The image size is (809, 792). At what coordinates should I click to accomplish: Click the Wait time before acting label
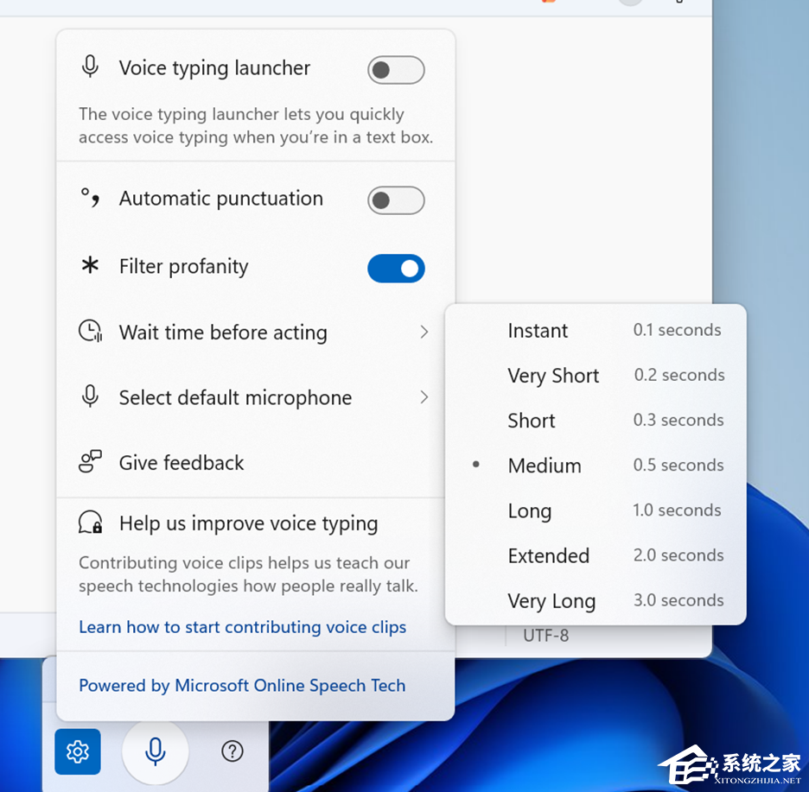[x=223, y=333]
